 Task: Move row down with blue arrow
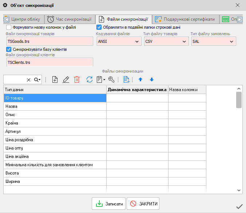(x=152, y=79)
